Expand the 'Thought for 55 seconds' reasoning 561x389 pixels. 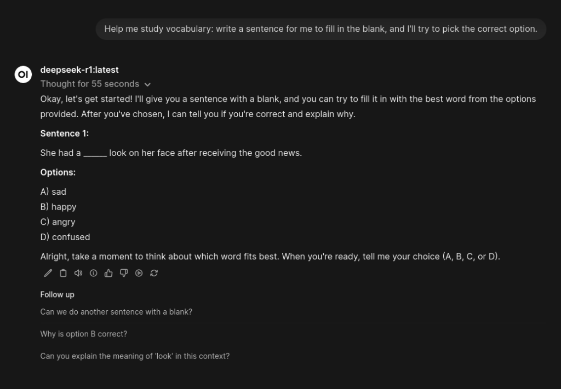pyautogui.click(x=89, y=84)
